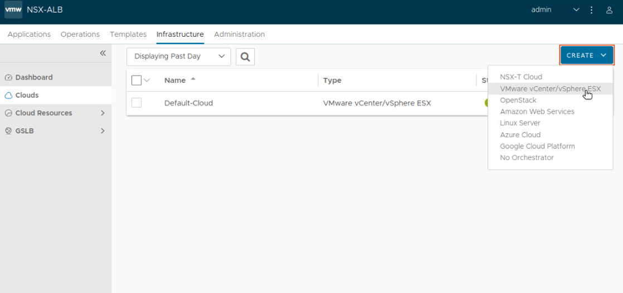
Task: Sort by Name ascending arrow
Action: pos(193,80)
